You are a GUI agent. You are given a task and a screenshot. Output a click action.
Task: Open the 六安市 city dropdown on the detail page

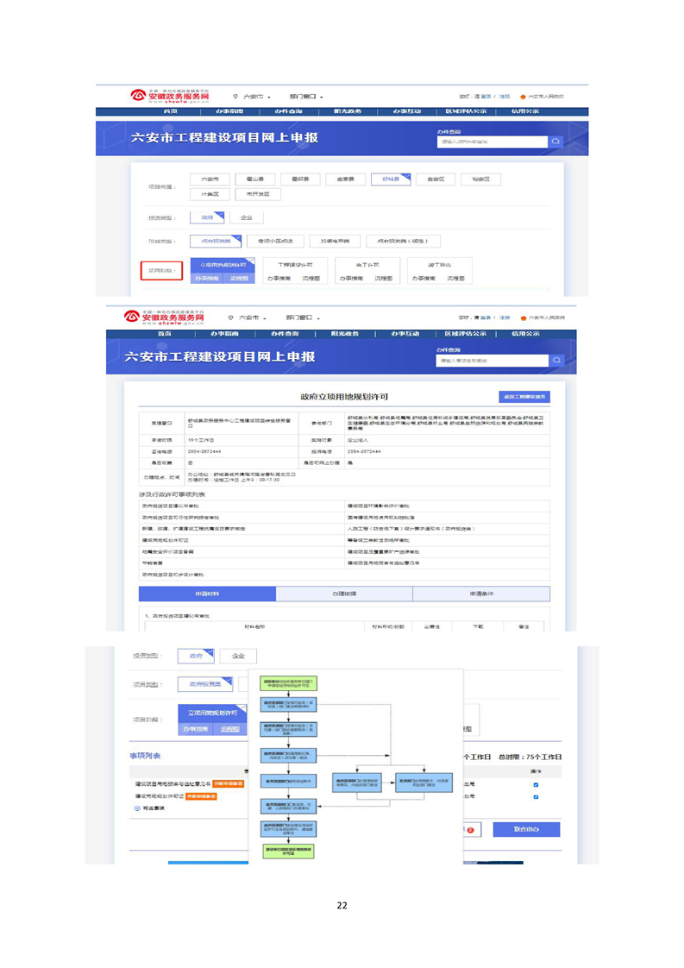tap(252, 317)
